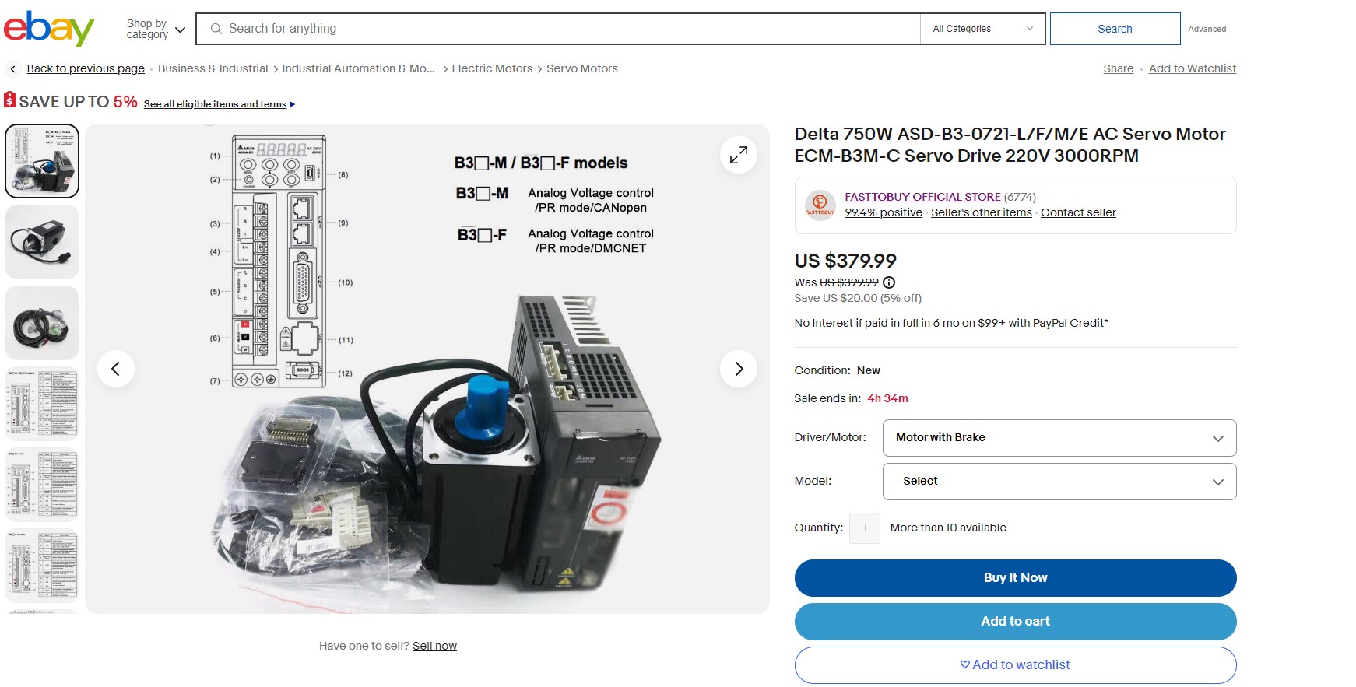Click the Add to cart button
The image size is (1356, 687).
pos(1015,622)
